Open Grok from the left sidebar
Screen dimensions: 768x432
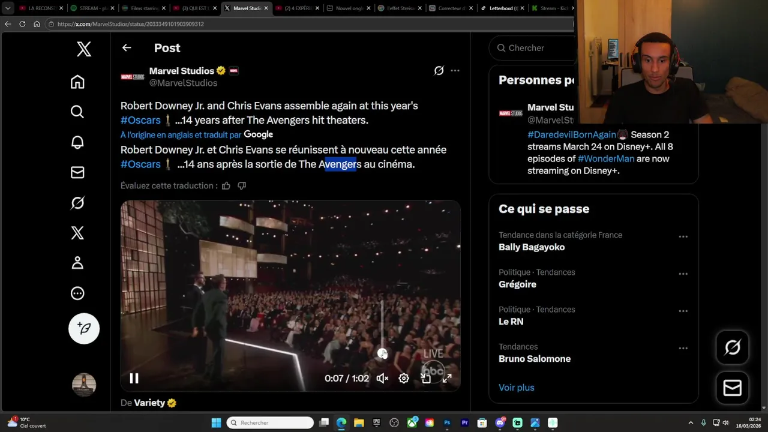tap(77, 203)
